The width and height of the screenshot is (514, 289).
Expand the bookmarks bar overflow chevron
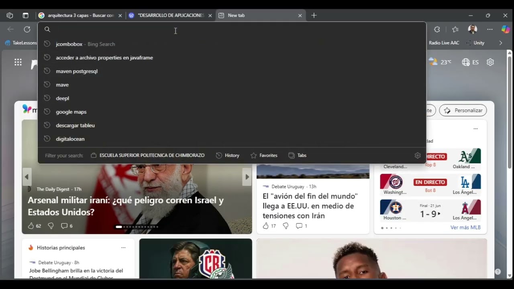point(500,43)
